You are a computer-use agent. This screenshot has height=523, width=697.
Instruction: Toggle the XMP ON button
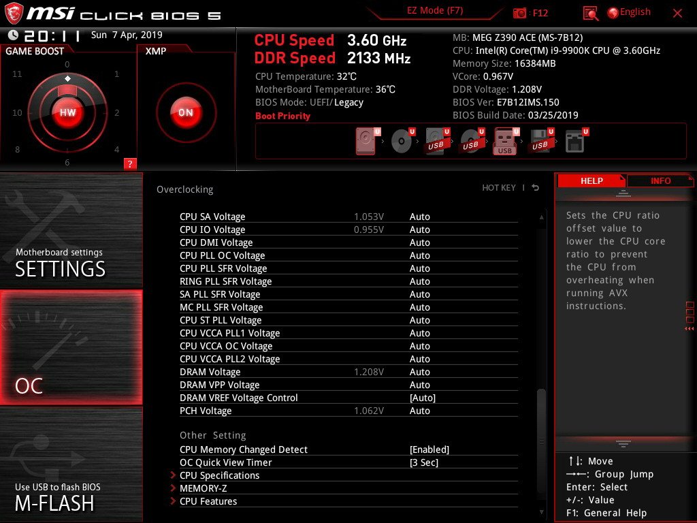coord(186,112)
